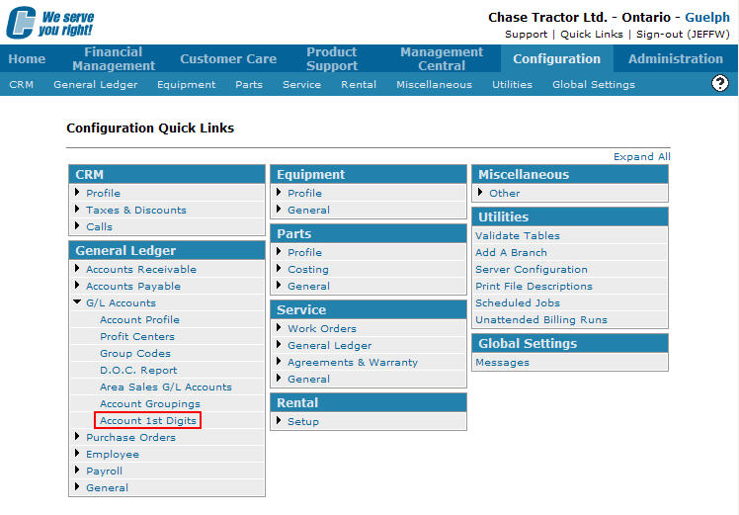Viewport: 739px width, 515px height.
Task: Select Global Settings in submenu bar
Action: [x=594, y=84]
